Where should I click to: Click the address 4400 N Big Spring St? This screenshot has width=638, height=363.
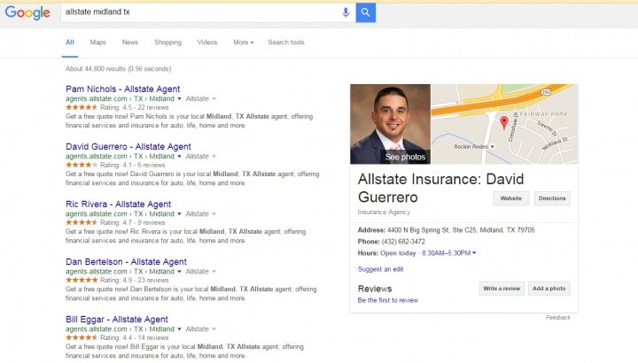[461, 230]
